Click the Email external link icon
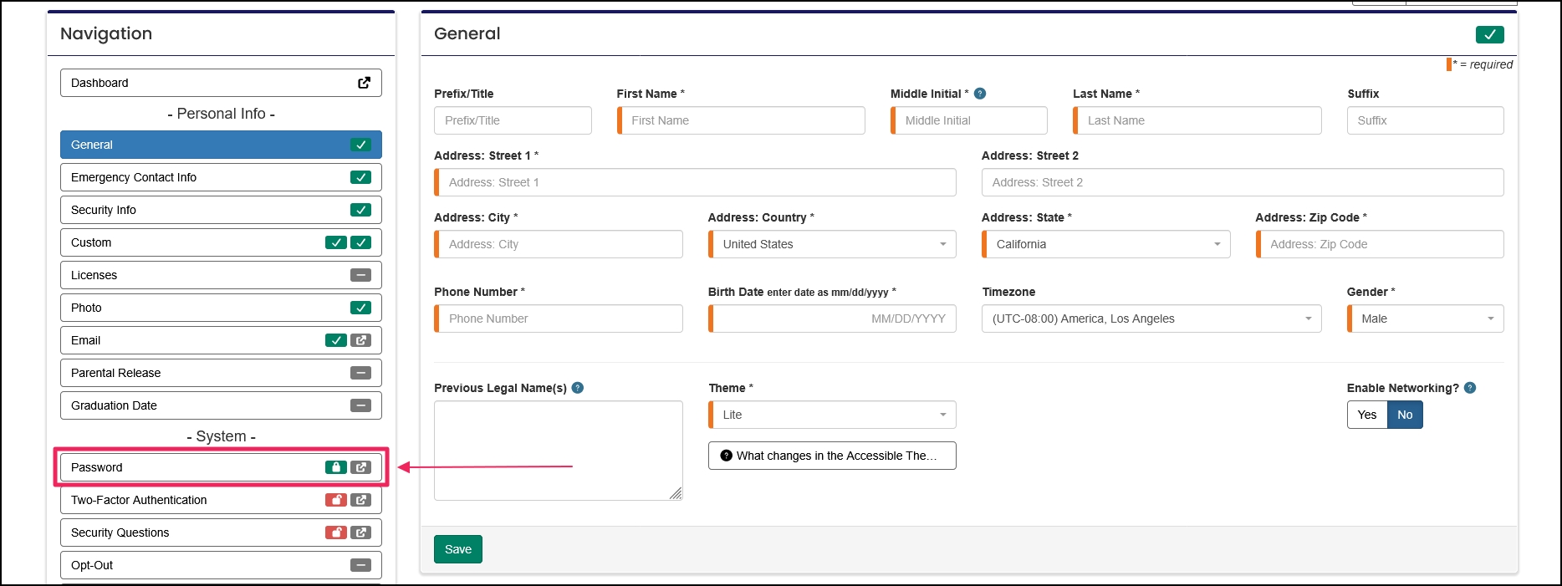 click(x=360, y=340)
